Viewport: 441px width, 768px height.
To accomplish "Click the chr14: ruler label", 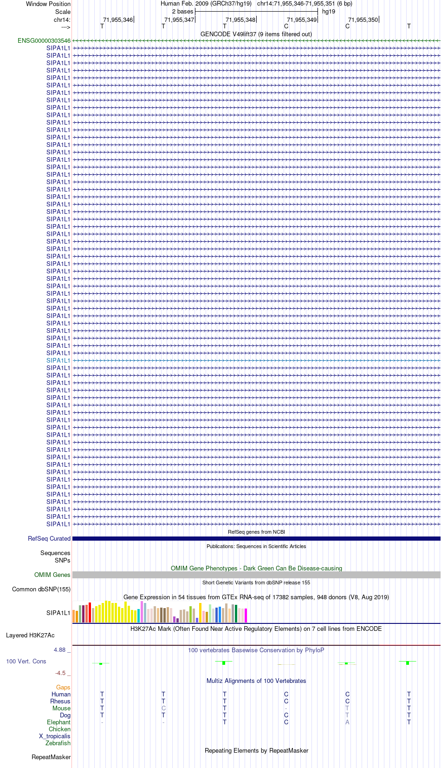I will click(x=62, y=20).
